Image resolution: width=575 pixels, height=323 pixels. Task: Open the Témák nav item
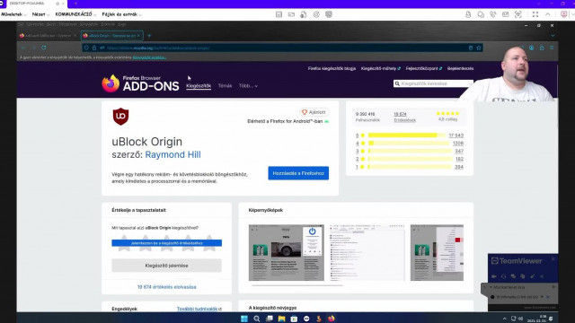click(x=225, y=86)
